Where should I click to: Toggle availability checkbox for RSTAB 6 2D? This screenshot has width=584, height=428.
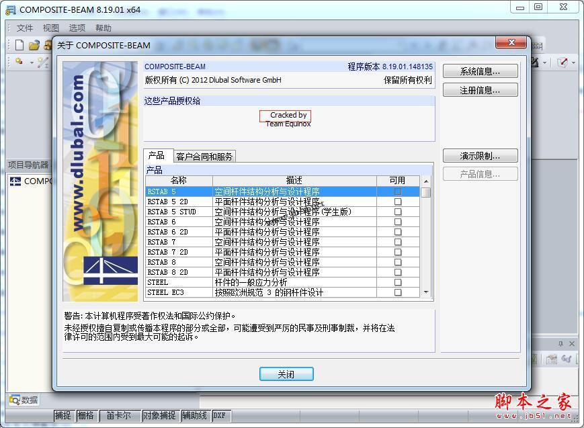pyautogui.click(x=398, y=232)
